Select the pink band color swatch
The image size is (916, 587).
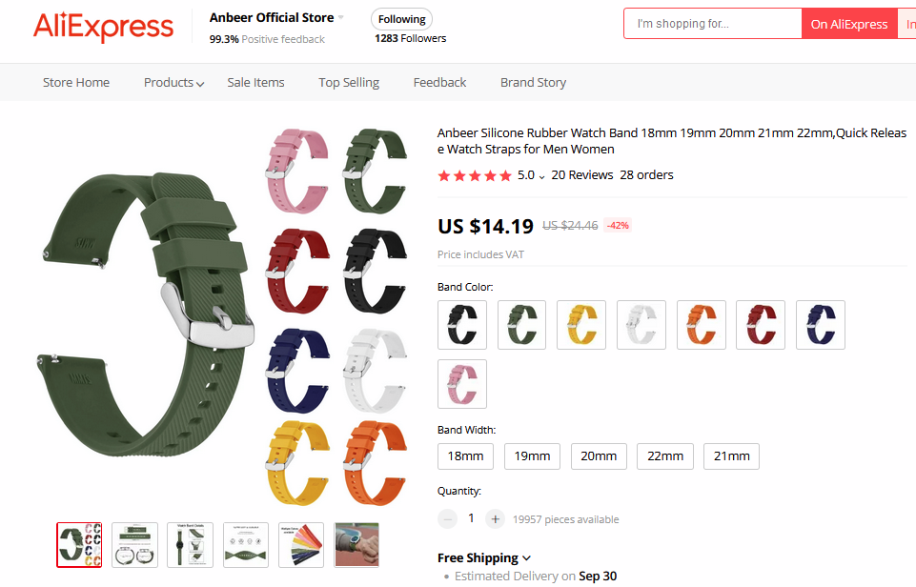462,384
